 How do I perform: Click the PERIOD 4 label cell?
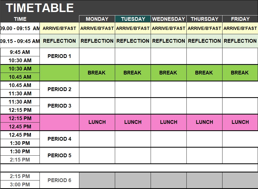(x=59, y=139)
